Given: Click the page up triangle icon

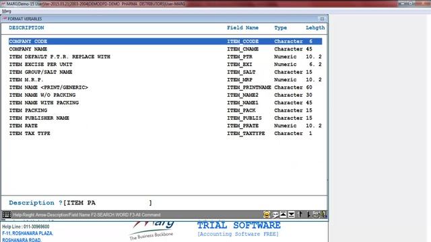Looking at the screenshot, I should click(x=283, y=214).
